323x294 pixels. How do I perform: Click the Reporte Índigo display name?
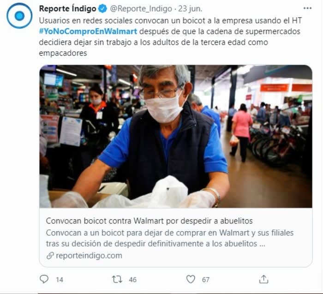point(67,9)
